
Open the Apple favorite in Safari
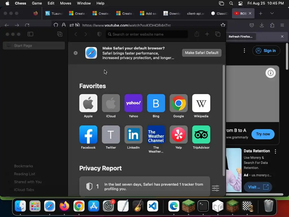point(88,103)
